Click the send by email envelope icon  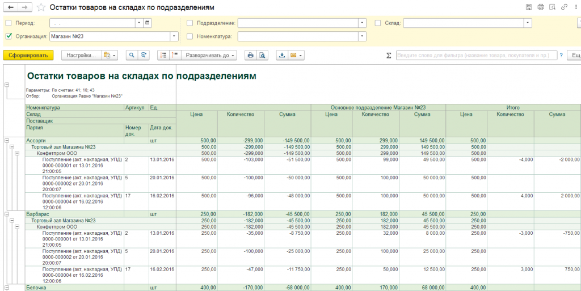click(x=294, y=55)
